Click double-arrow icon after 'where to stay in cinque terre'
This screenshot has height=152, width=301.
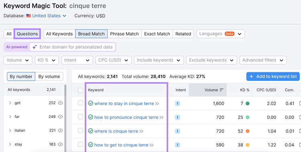click(x=157, y=104)
